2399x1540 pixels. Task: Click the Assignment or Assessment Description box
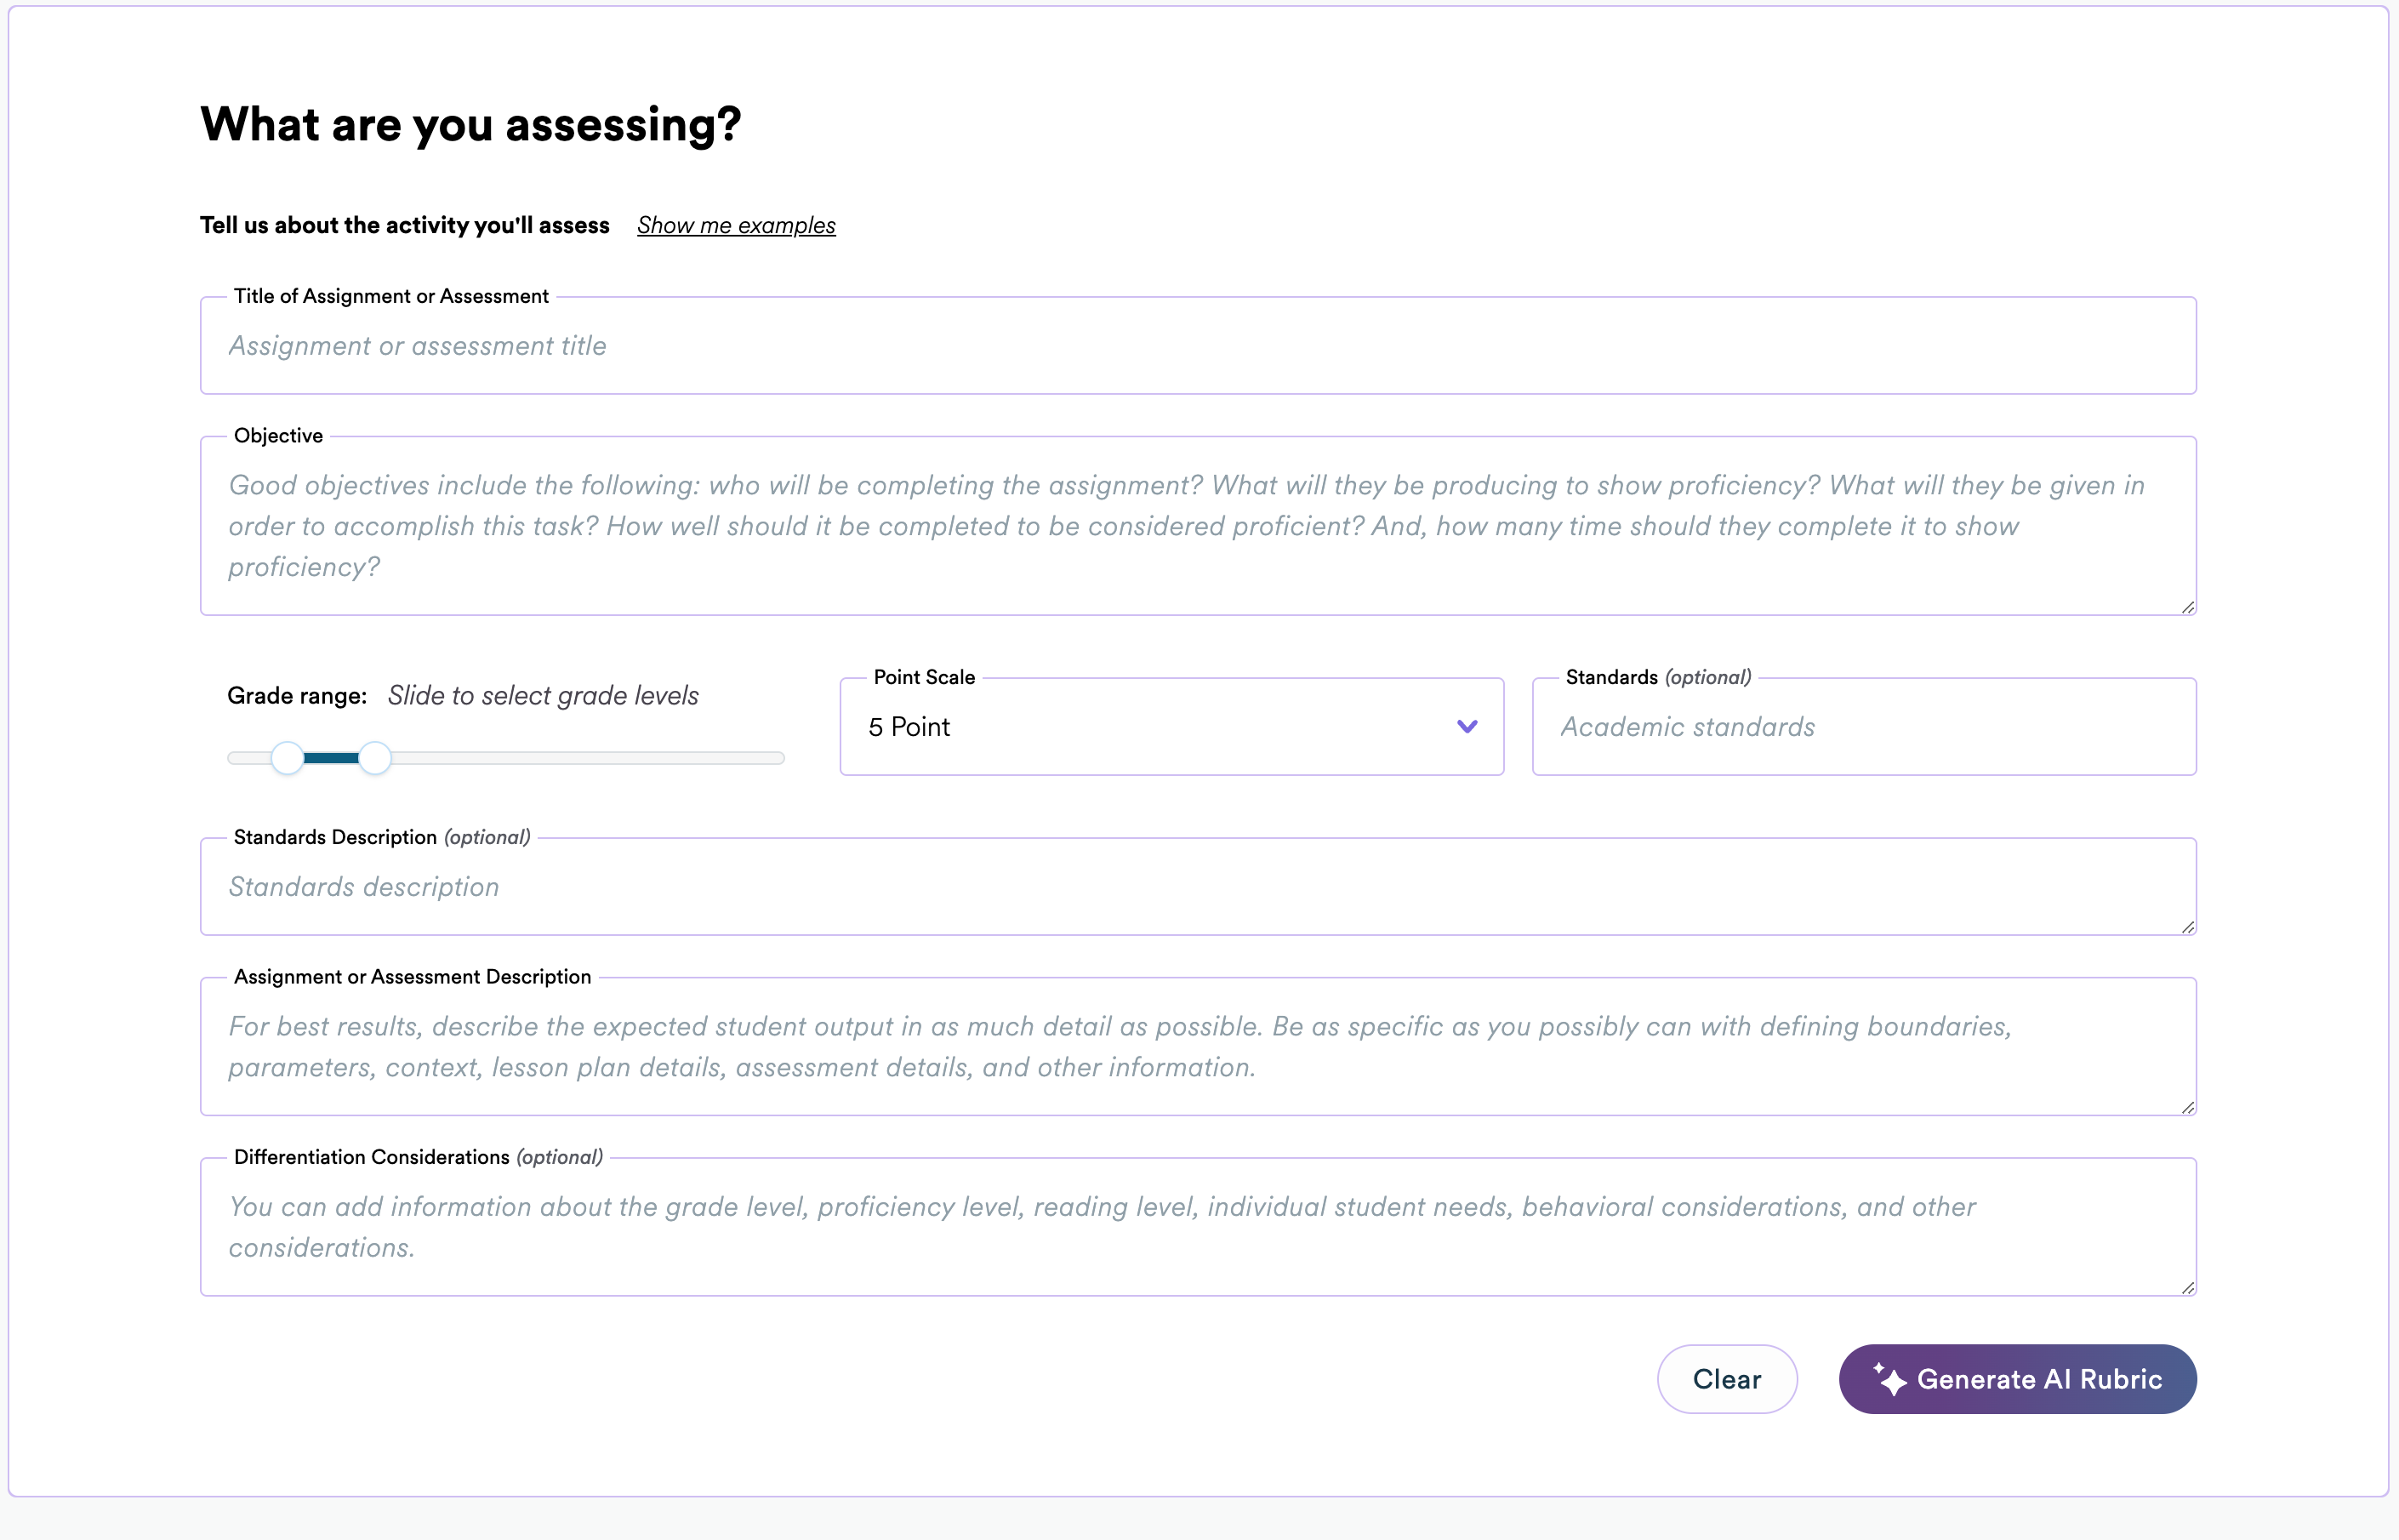pos(1198,1047)
